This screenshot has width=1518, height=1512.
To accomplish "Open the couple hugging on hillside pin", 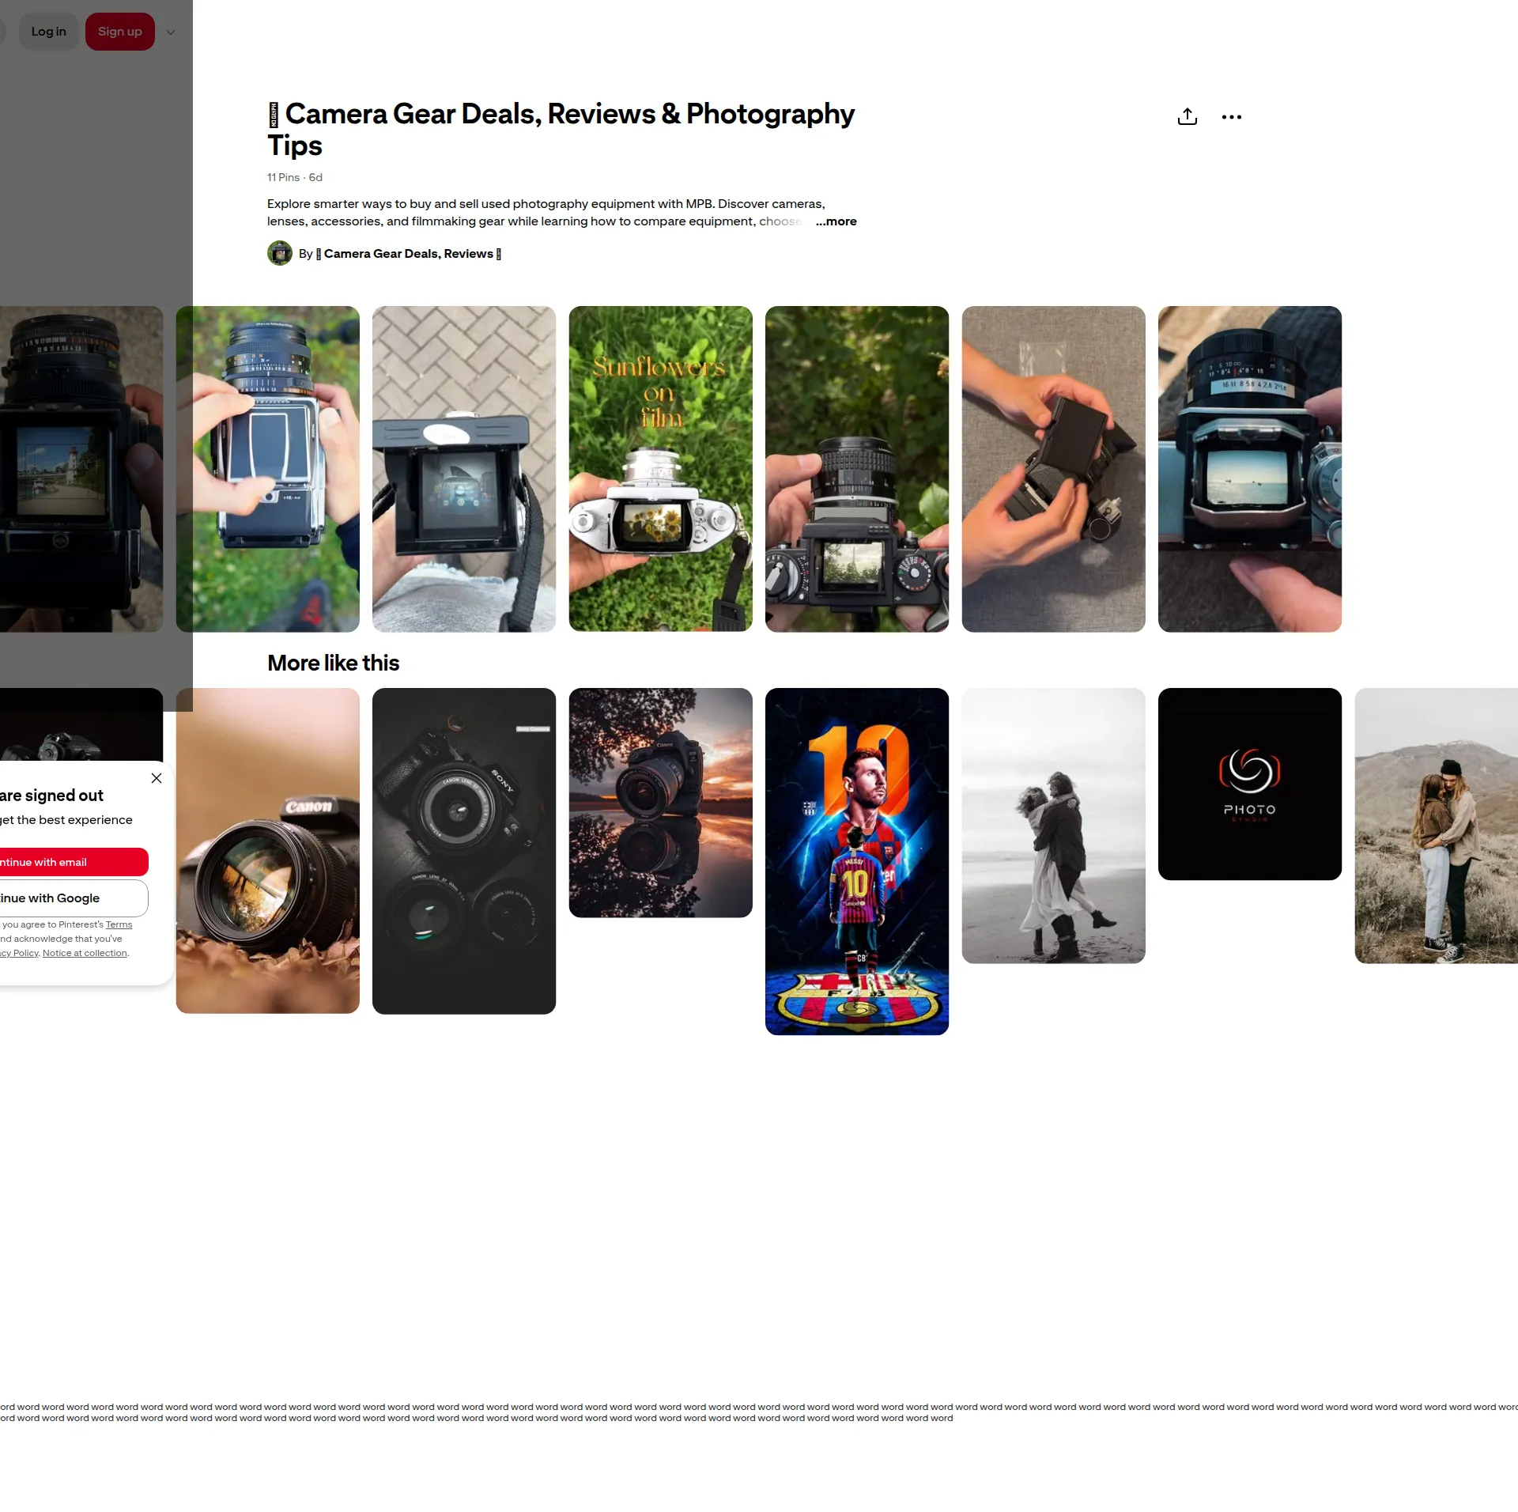I will 1436,826.
